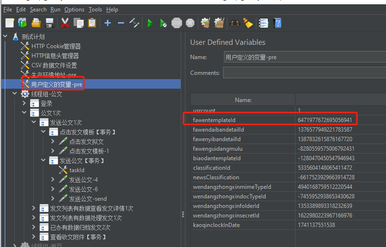Viewport: 386px width, 247px height.
Task: Open the File menu
Action: click(x=8, y=10)
